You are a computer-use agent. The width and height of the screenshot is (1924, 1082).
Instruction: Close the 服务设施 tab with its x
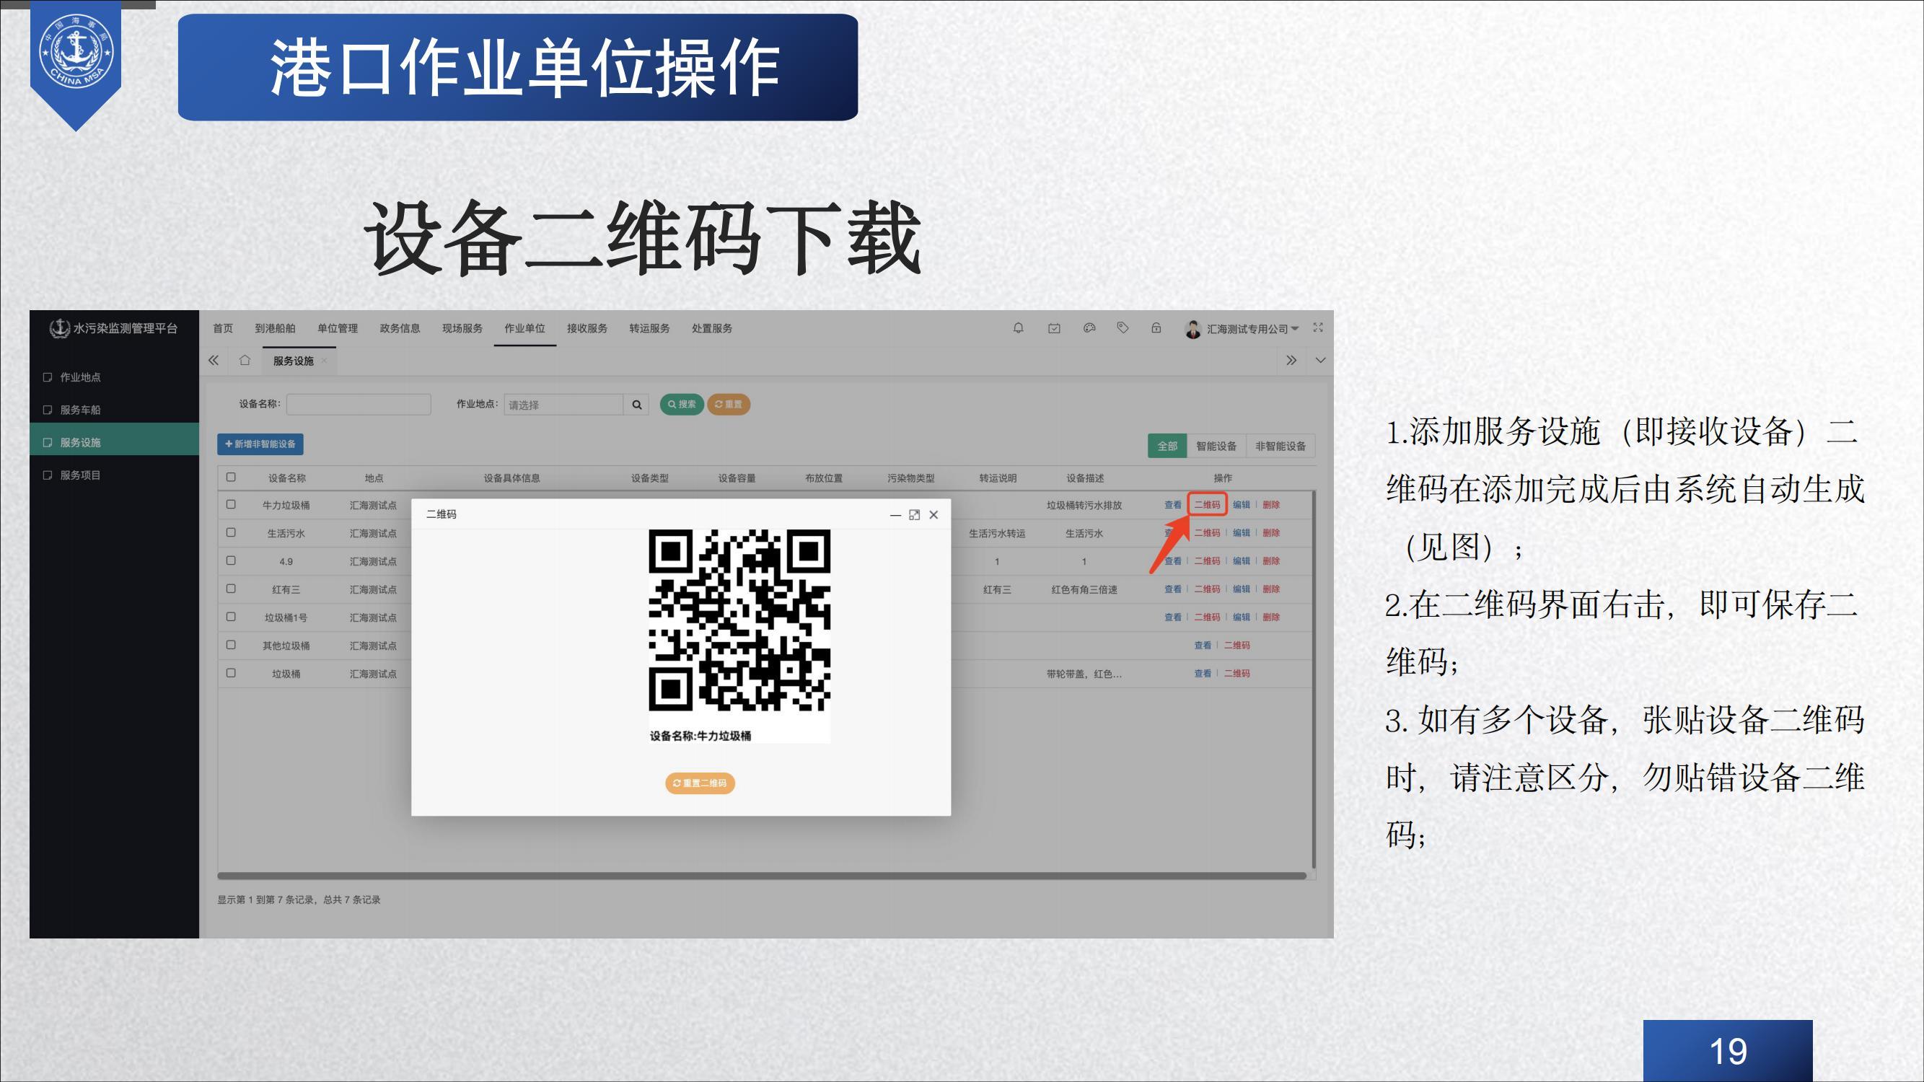click(x=324, y=361)
